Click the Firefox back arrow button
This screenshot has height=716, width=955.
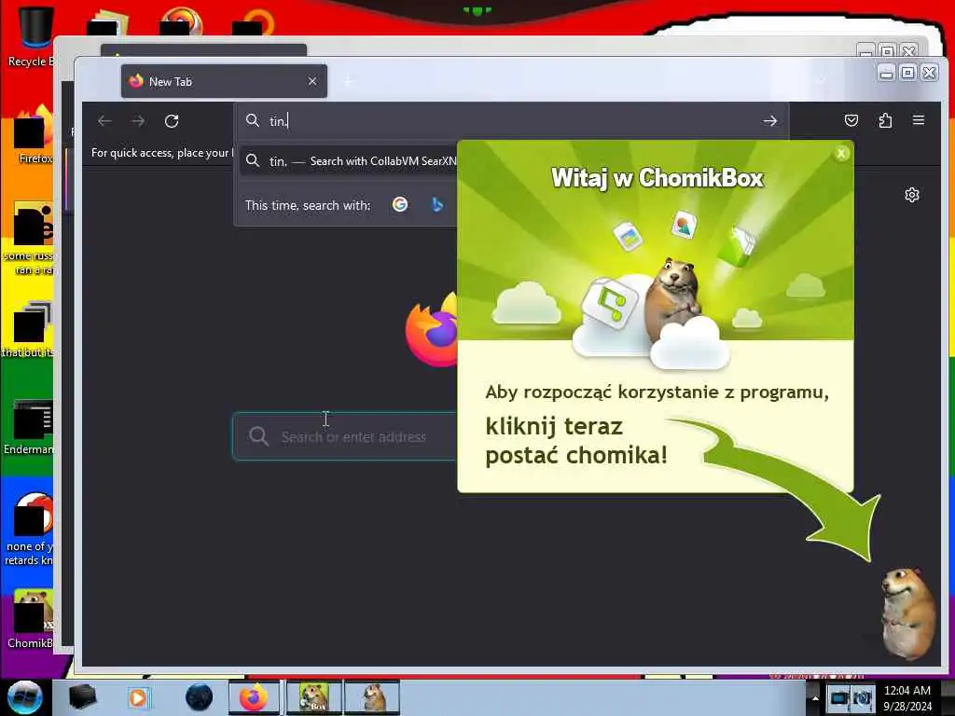coord(104,121)
